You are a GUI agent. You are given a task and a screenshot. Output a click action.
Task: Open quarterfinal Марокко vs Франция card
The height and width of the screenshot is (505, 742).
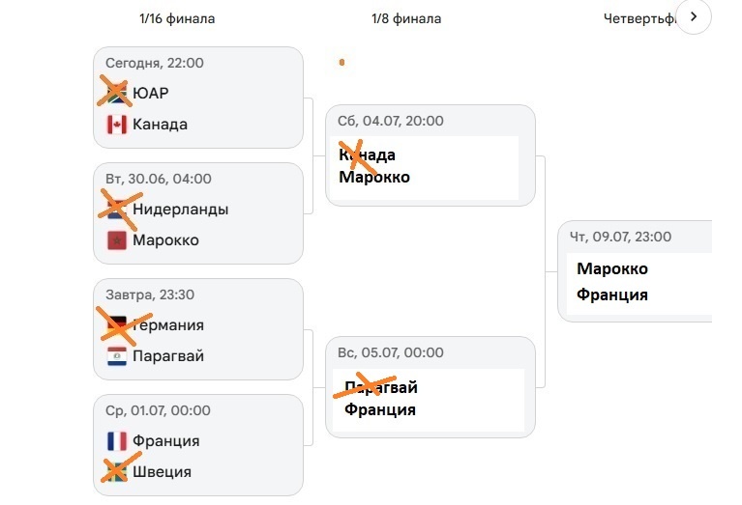pyautogui.click(x=635, y=271)
